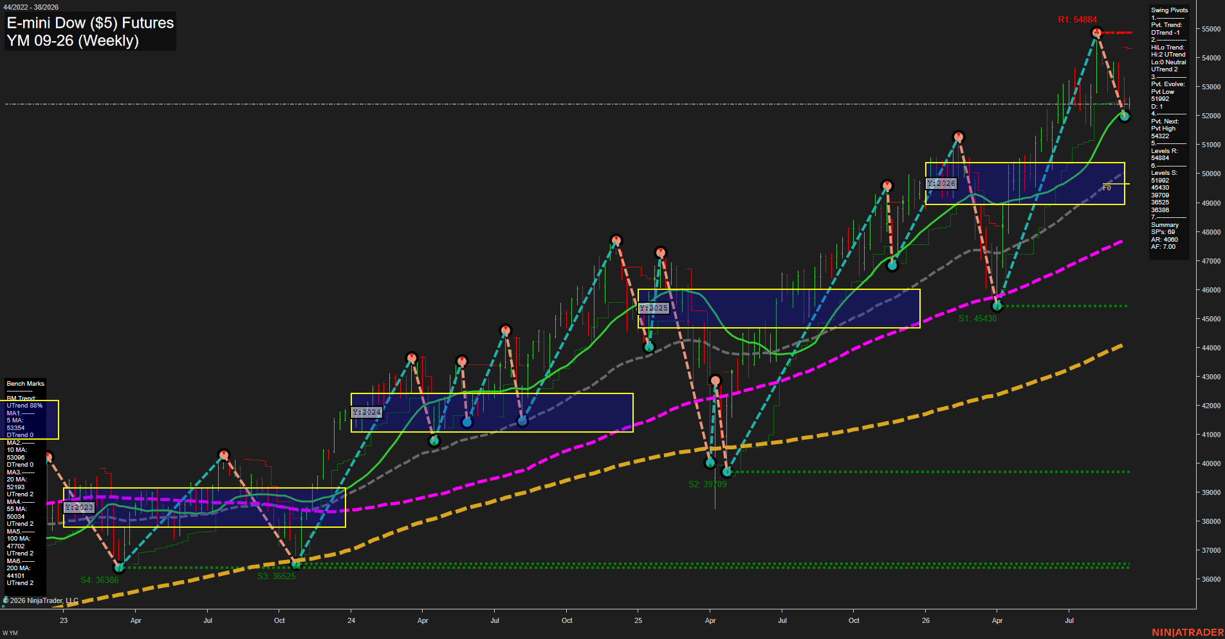Screen dimensions: 1225x639
Task: Click the swing high pivot marker beside R1: 54884
Action: point(1097,32)
